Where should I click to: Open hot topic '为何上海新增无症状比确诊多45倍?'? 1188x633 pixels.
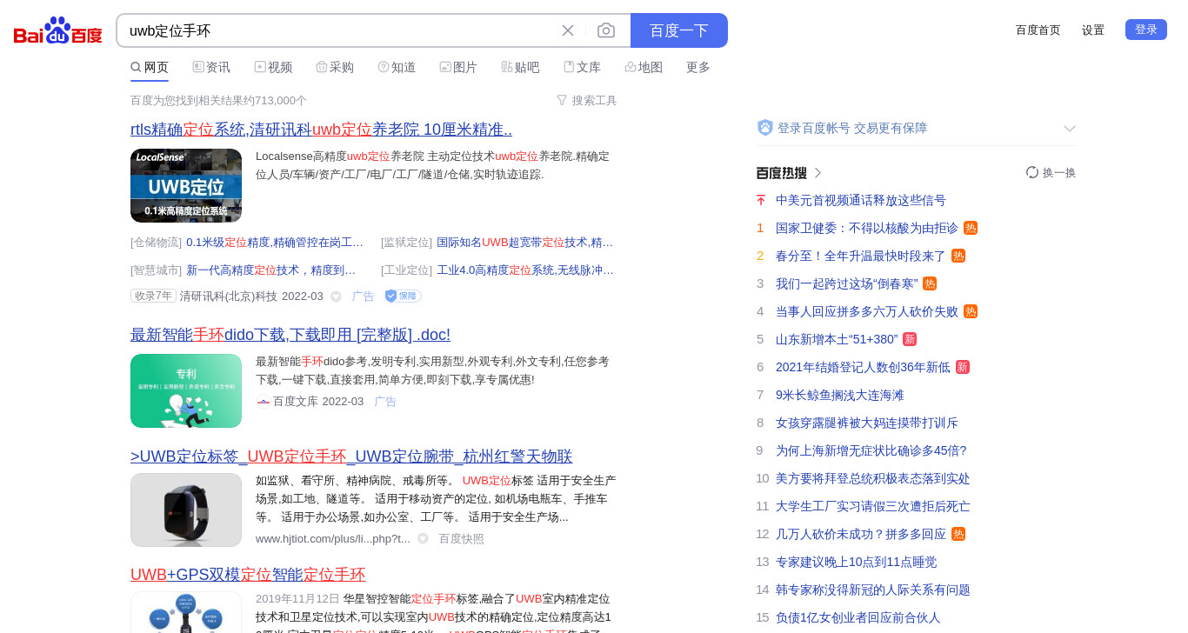click(871, 450)
